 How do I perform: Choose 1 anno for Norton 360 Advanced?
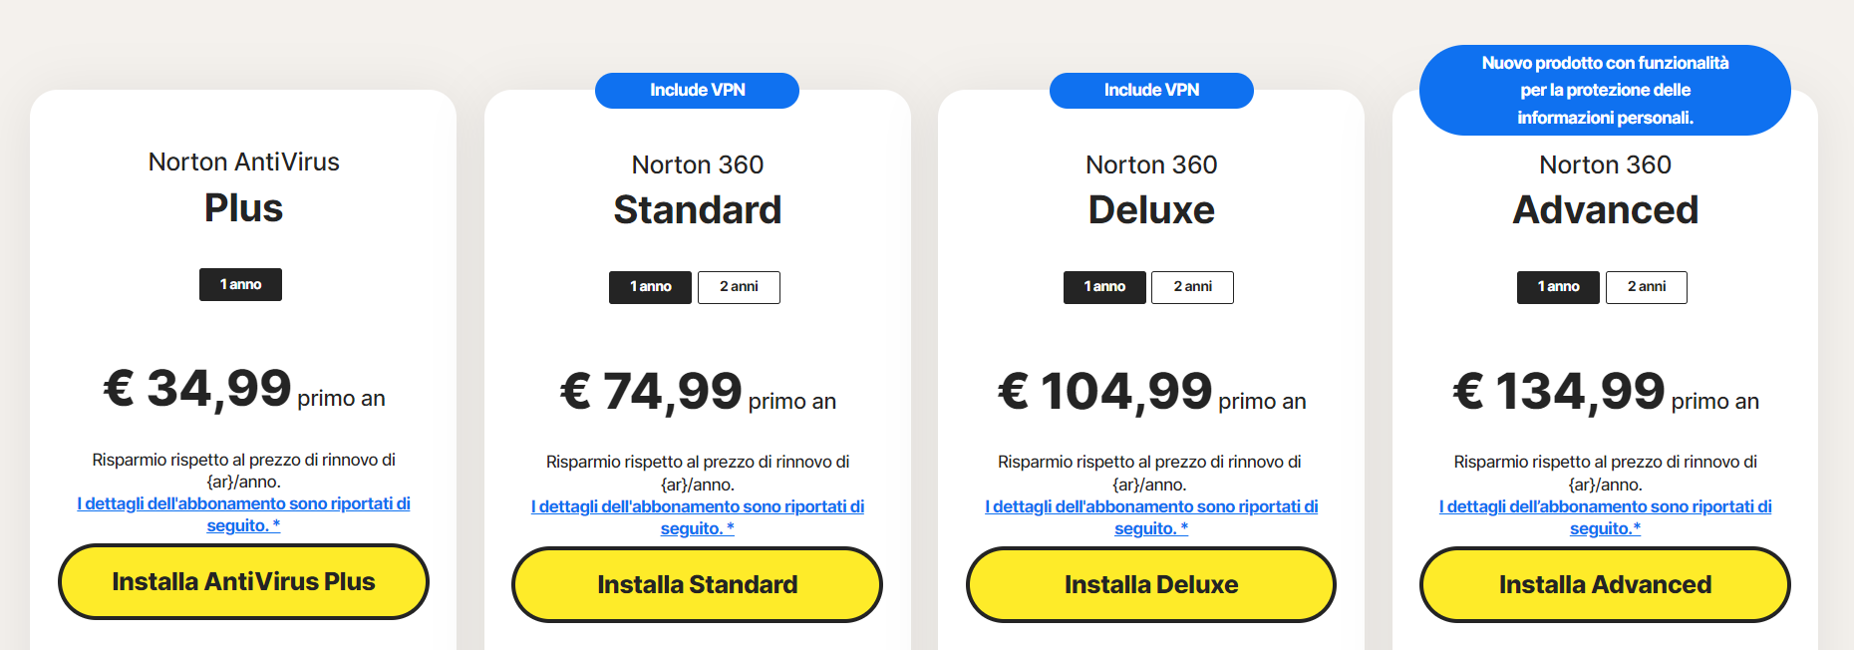pyautogui.click(x=1558, y=287)
